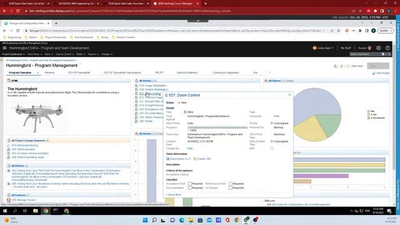Screen dimensions: 400x225
Task: Switch to Lifecycle Statistics tab
Action: click(x=187, y=72)
